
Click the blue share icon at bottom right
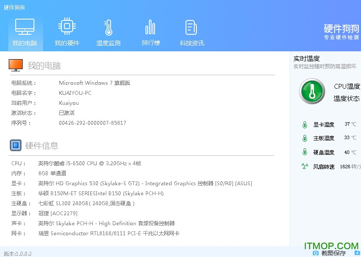[x=358, y=253]
